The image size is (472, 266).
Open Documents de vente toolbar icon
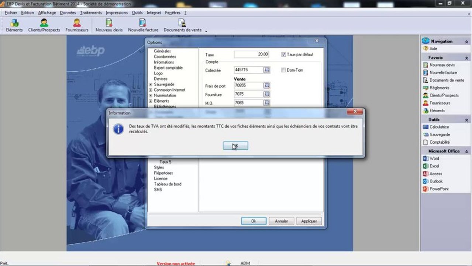[182, 25]
